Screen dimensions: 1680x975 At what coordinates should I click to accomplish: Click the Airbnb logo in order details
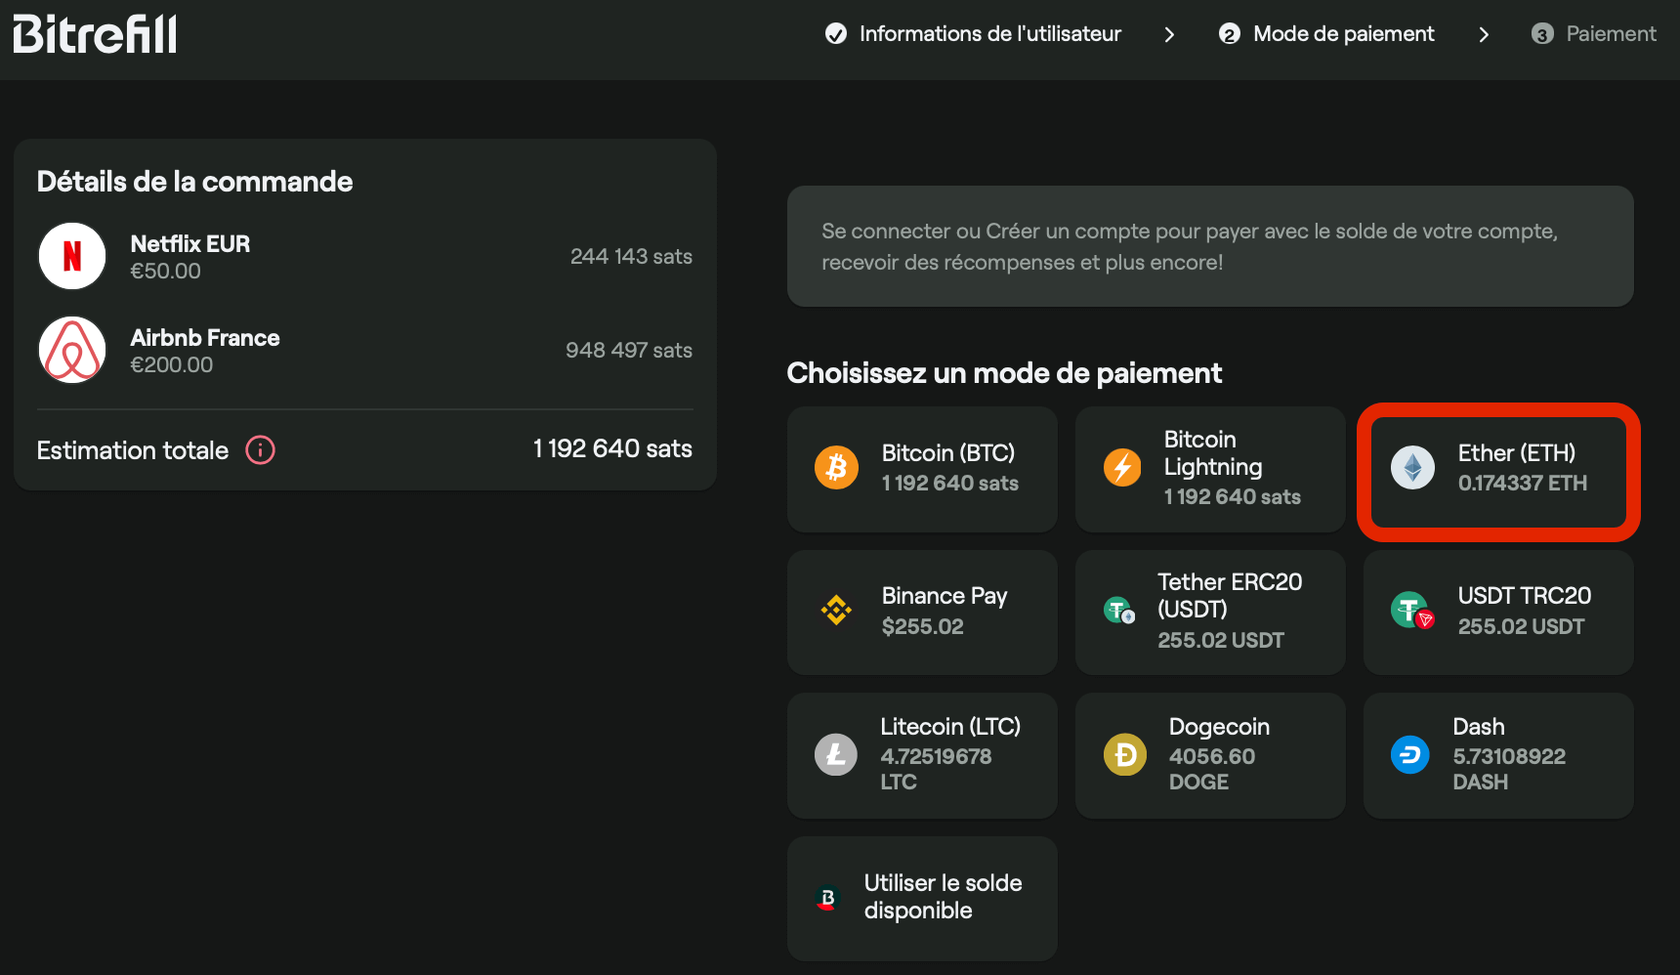[x=72, y=349]
